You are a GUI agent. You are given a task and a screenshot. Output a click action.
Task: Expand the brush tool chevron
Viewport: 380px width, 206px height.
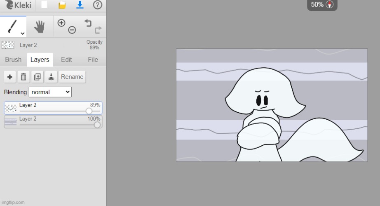pos(22,33)
